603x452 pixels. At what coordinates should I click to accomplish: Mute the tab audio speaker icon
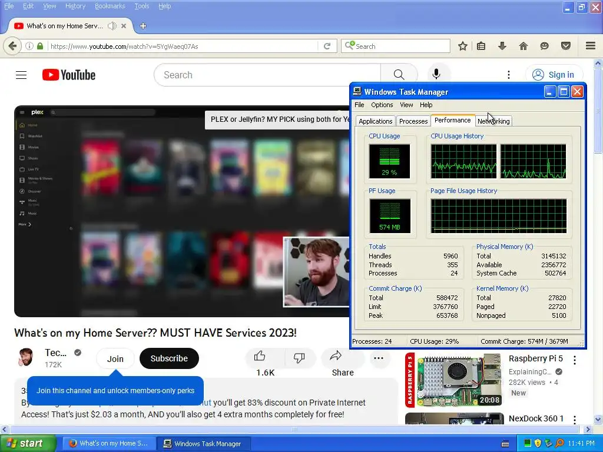(x=112, y=26)
